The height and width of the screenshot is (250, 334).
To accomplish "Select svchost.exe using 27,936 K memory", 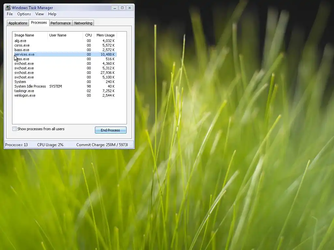I will pyautogui.click(x=65, y=73).
